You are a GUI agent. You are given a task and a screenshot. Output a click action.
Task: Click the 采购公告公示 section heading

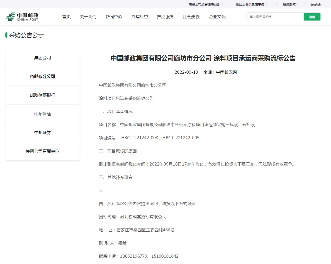[26, 35]
